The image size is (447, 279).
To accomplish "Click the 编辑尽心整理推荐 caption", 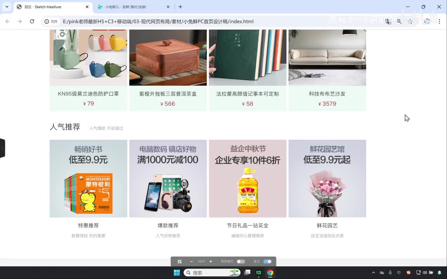I will pyautogui.click(x=248, y=236).
